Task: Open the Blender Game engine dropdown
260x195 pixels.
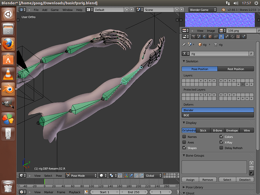Action: [203, 10]
